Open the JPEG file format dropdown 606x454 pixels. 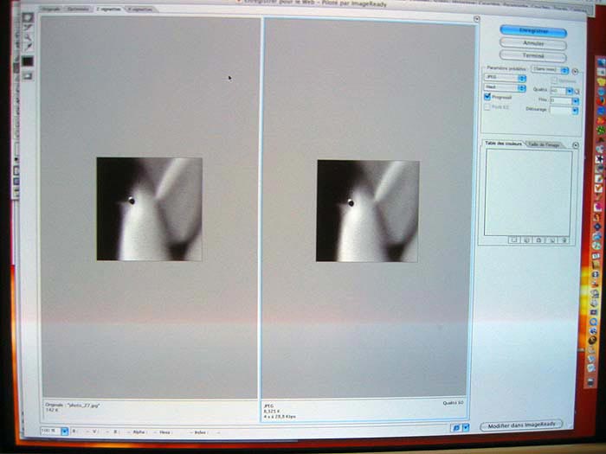point(505,78)
